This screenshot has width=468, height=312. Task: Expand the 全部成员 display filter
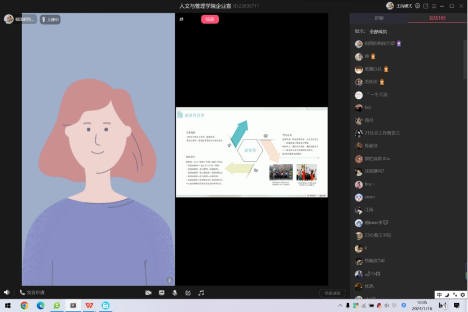[378, 32]
